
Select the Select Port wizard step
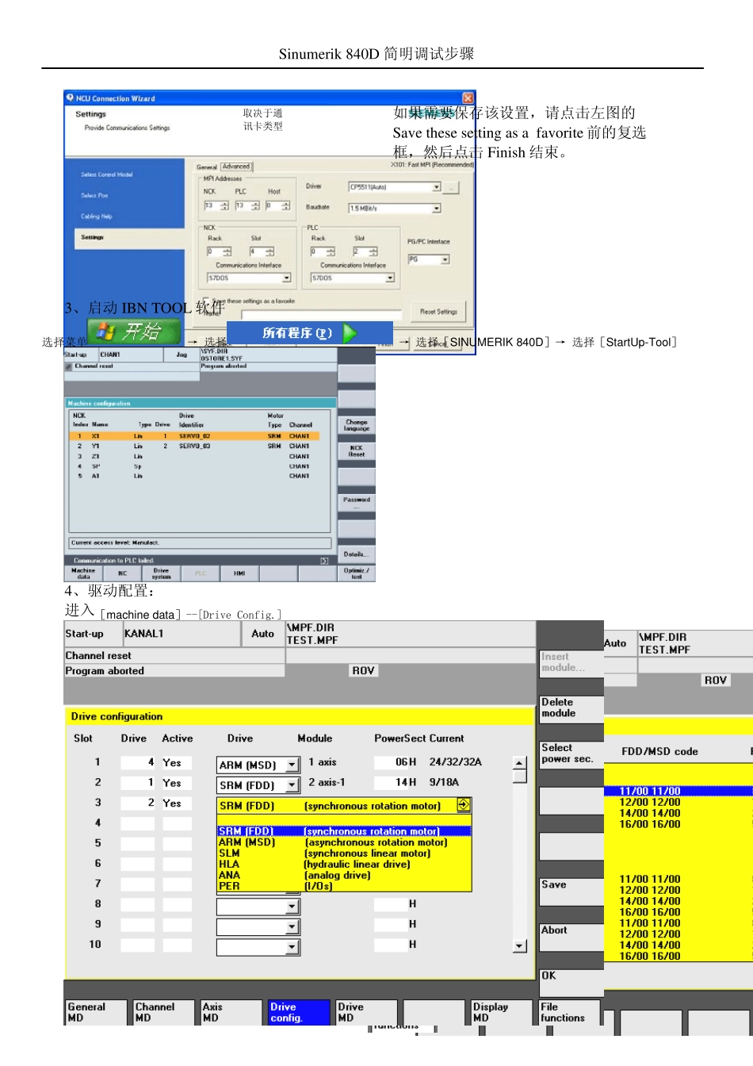click(x=94, y=195)
